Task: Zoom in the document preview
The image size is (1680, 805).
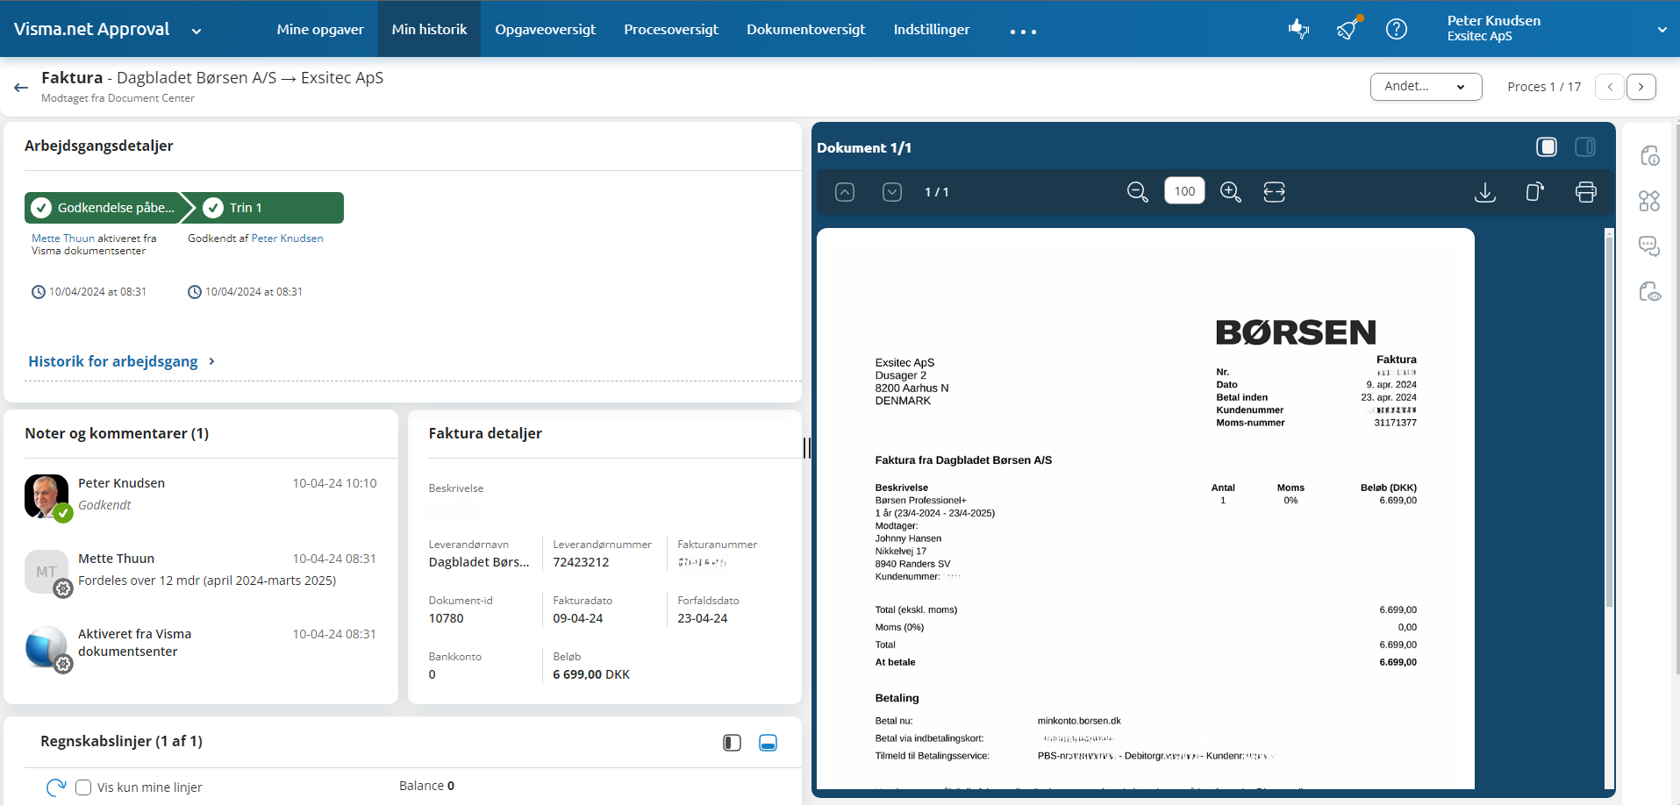Action: coord(1231,192)
